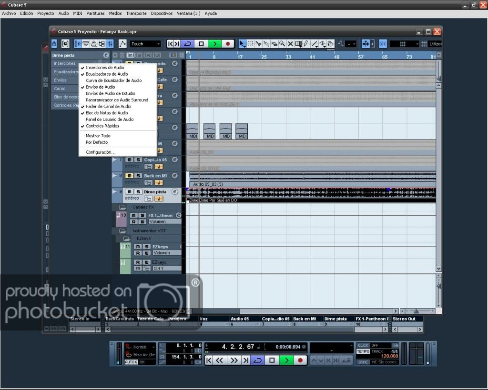Open Volumen parameter dropdown on FX track

(x=164, y=222)
